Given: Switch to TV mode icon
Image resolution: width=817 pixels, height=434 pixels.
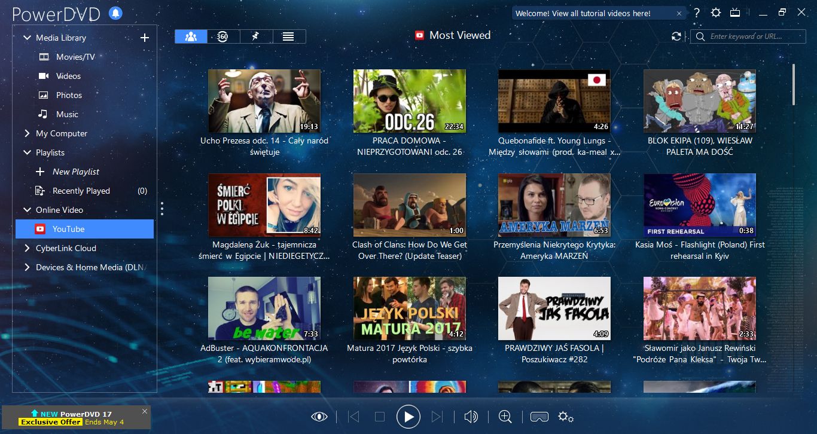Looking at the screenshot, I should 736,13.
